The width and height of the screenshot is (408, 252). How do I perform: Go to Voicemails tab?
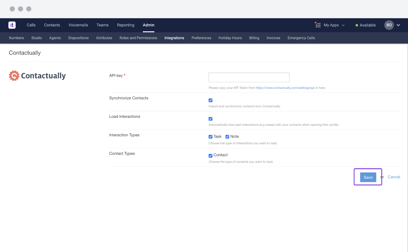coord(78,25)
